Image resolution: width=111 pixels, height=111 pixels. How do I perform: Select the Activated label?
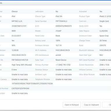pyautogui.click(x=83, y=11)
